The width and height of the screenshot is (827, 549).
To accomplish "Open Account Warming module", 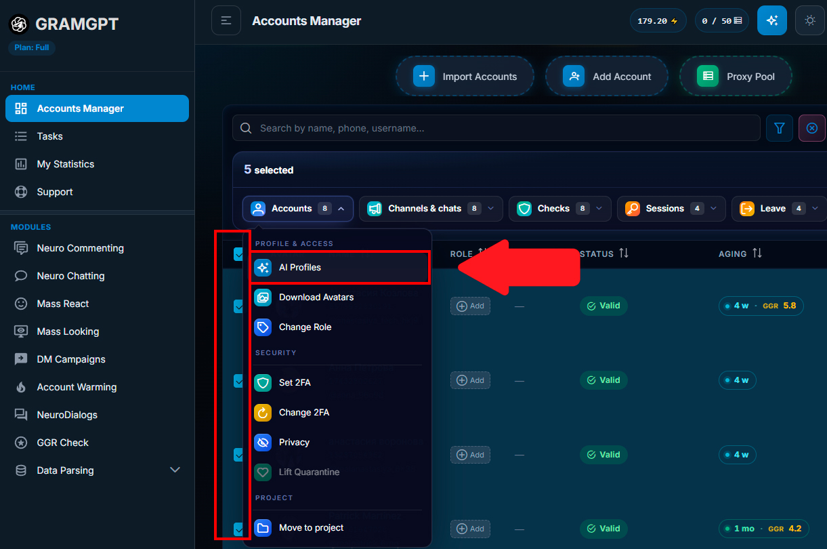I will (x=97, y=387).
